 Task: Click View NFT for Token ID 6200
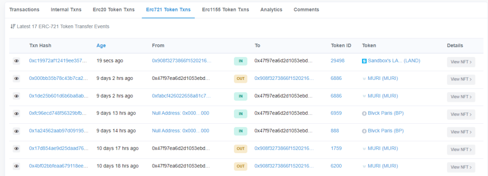[461, 167]
